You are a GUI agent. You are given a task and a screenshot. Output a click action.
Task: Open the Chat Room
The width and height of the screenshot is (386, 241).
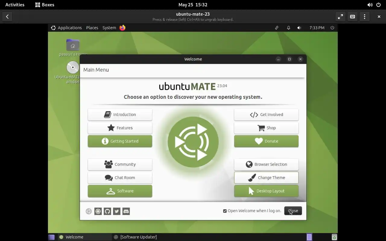pyautogui.click(x=120, y=177)
